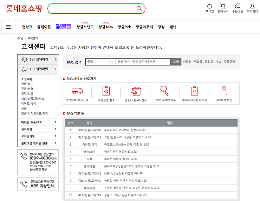Open 랭킹 nav menu
Screen dimensions: 260x203
[161, 27]
